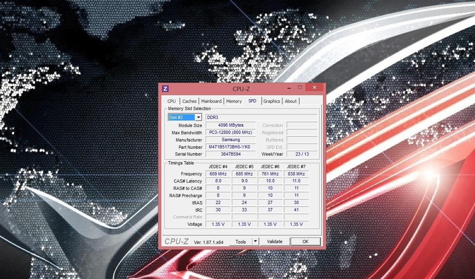The width and height of the screenshot is (475, 279).
Task: Maximize the CPU-Z window
Action: tap(300, 87)
